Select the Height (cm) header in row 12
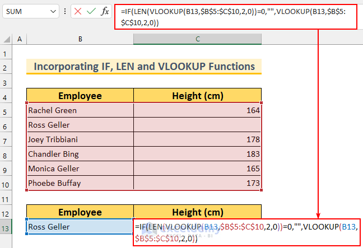 (198, 212)
